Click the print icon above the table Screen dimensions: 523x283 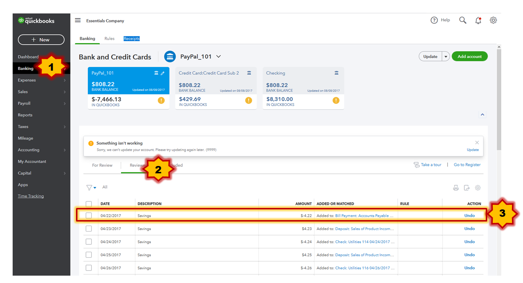point(456,188)
